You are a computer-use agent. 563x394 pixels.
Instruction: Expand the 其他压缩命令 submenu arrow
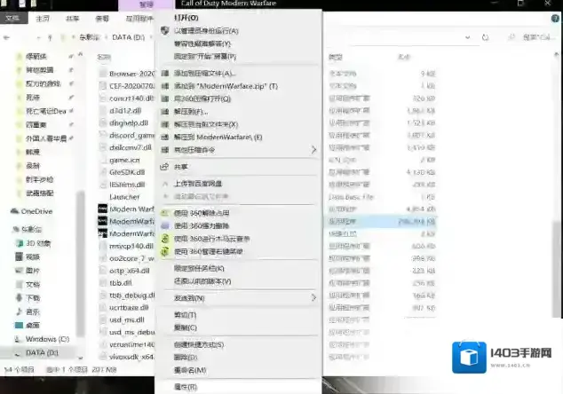[313, 150]
